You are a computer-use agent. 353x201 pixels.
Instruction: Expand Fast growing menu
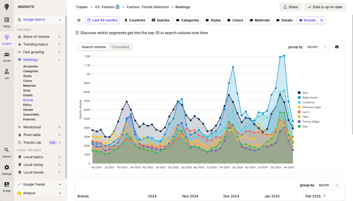click(x=59, y=52)
